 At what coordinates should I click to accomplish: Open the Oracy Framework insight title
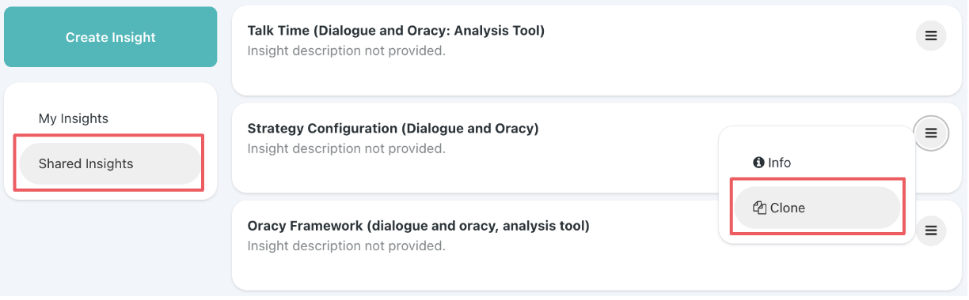pyautogui.click(x=418, y=226)
